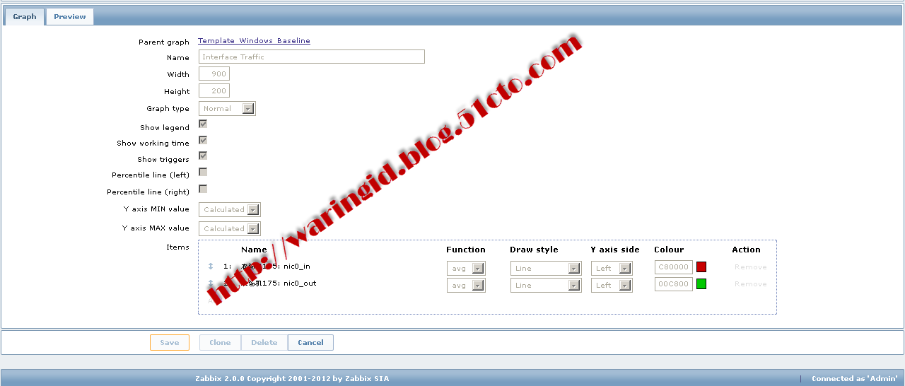This screenshot has height=386, width=905.
Task: Click the Cancel button
Action: pos(310,342)
